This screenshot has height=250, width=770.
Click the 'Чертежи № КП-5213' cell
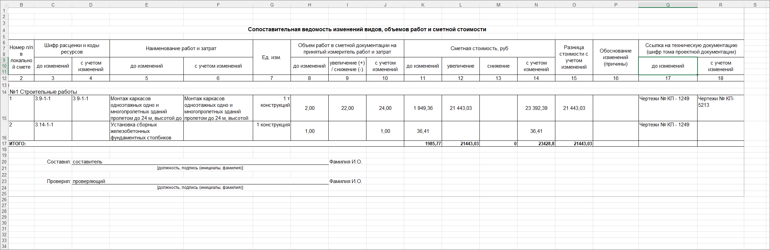point(721,108)
